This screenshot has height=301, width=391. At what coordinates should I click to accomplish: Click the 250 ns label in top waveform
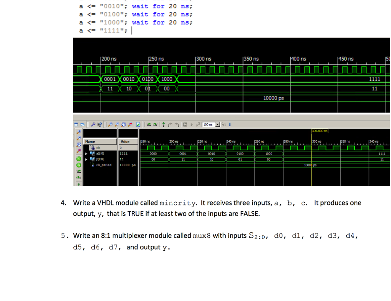click(x=156, y=59)
